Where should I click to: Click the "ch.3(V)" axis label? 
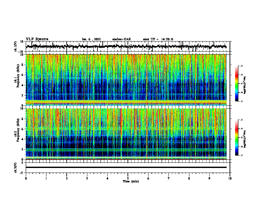click(x=16, y=168)
